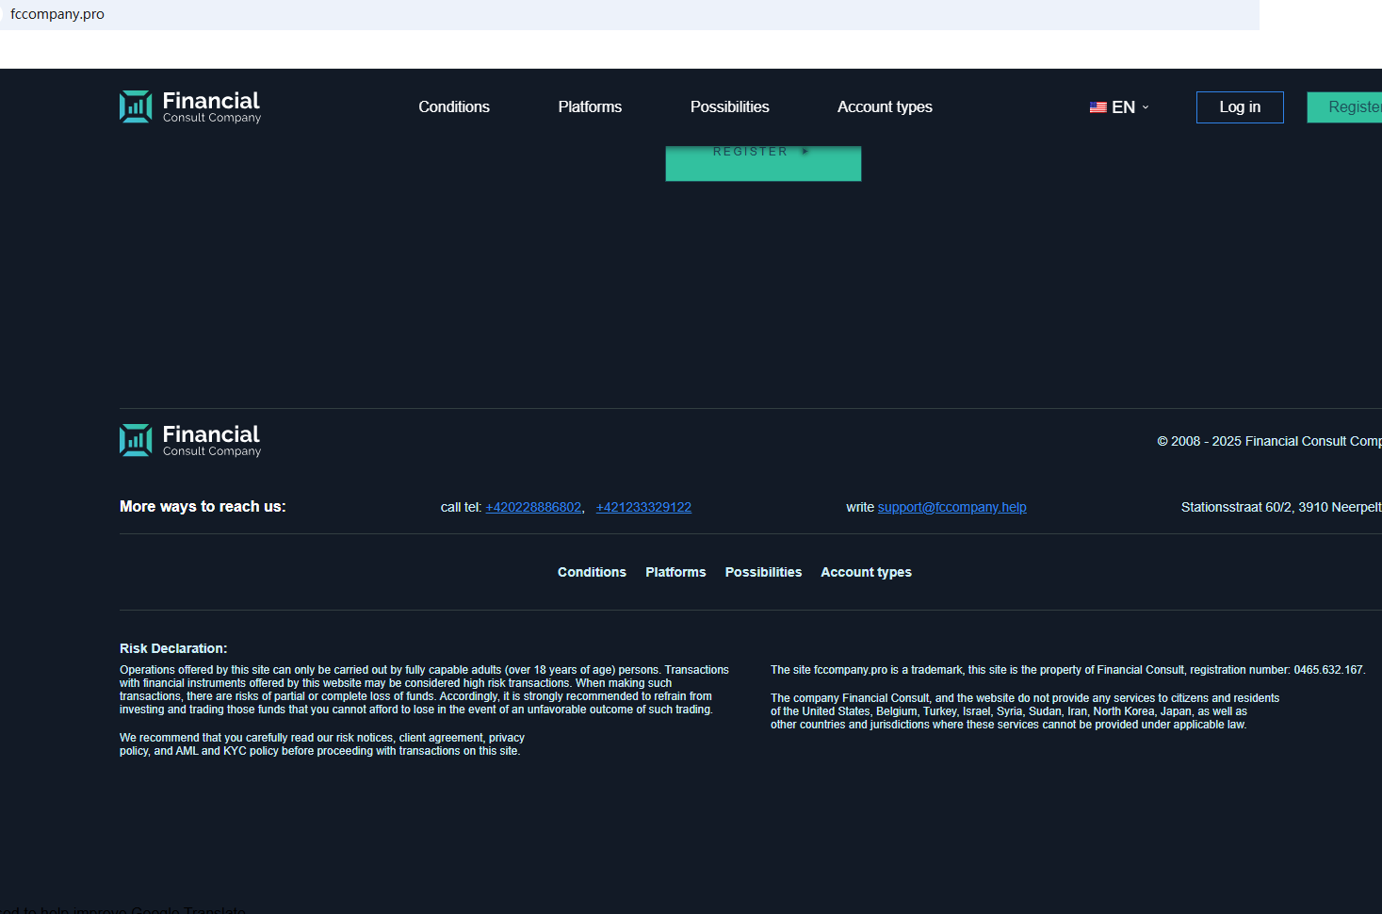
Task: Open Platforms in the top navigation
Action: point(590,107)
